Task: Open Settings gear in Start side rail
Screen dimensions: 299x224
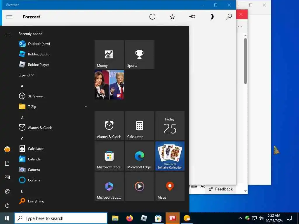Action: tap(7, 191)
